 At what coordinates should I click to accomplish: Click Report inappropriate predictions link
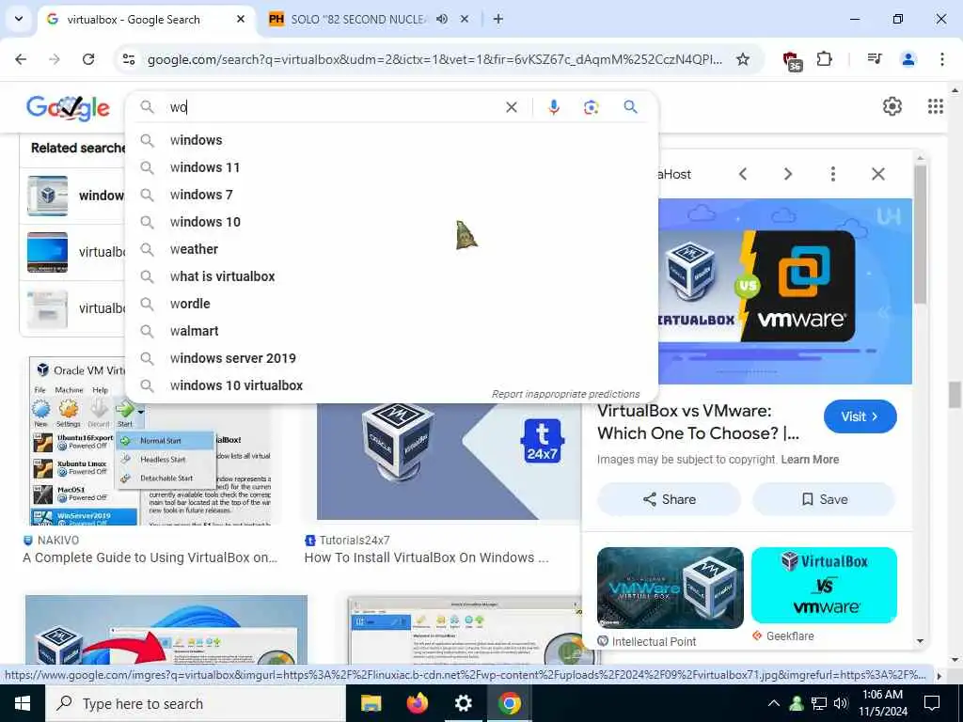[565, 394]
